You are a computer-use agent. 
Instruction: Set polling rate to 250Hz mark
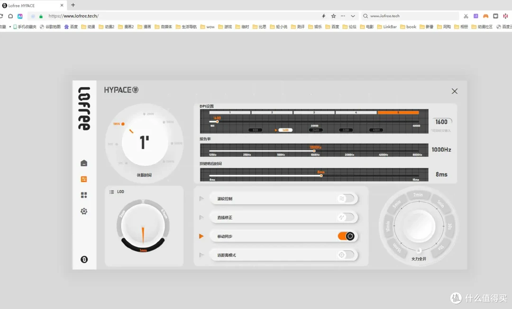(x=247, y=154)
